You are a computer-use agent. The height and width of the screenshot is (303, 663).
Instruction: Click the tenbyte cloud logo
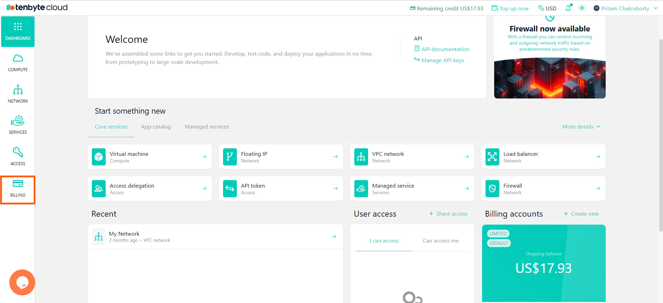pos(37,8)
